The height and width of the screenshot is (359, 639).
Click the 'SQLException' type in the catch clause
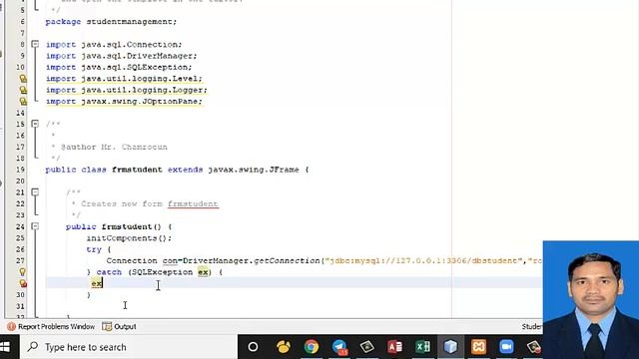click(x=162, y=272)
